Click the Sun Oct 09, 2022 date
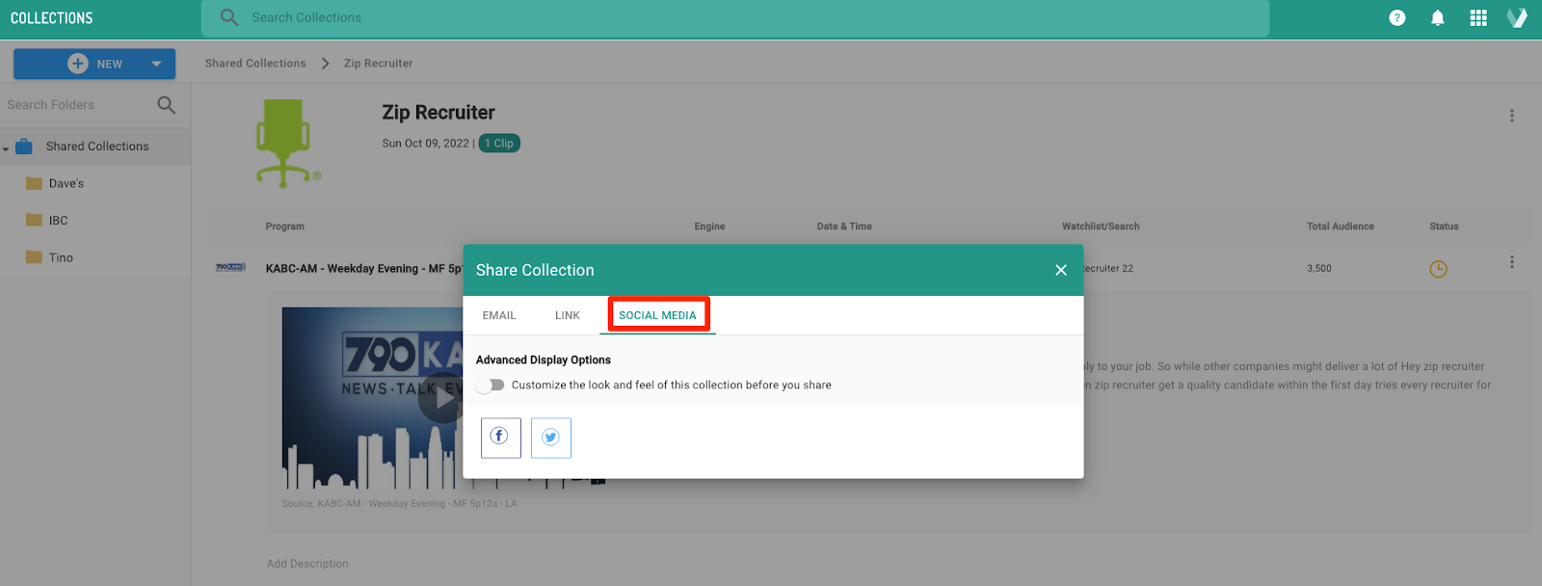 [x=425, y=144]
